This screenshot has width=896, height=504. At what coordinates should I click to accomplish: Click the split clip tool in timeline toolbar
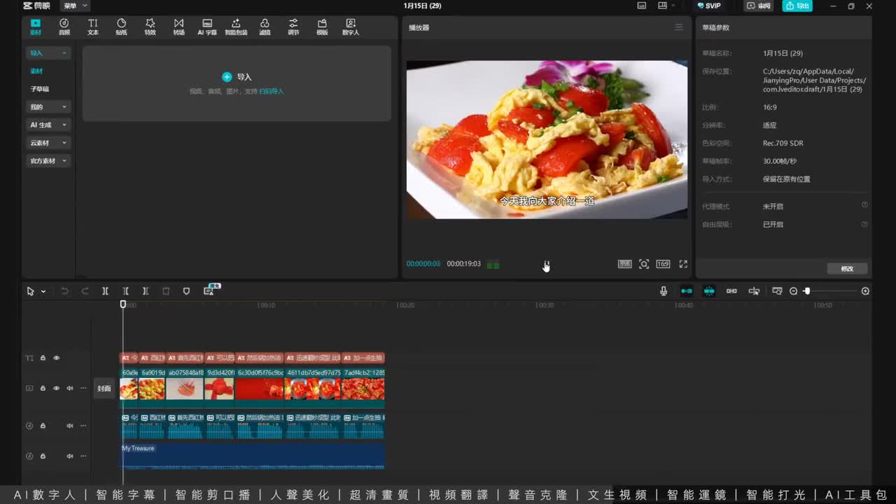(105, 291)
